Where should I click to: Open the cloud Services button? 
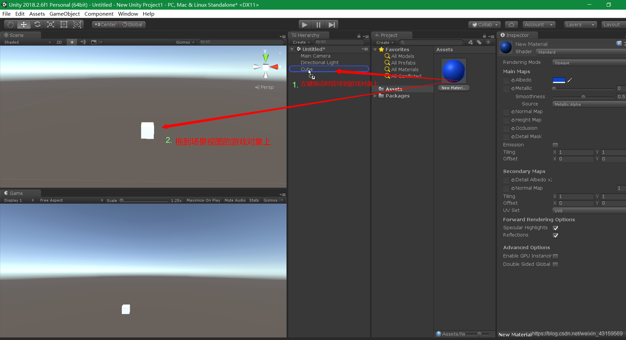coord(512,25)
